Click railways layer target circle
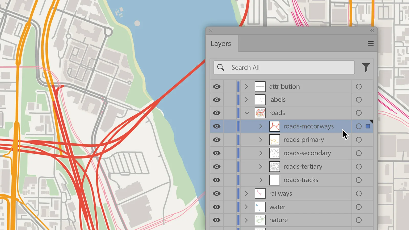This screenshot has width=409, height=230. [359, 193]
